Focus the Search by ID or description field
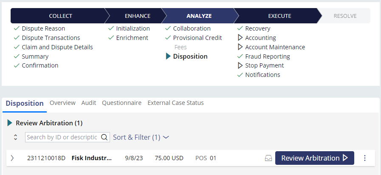 (62, 137)
